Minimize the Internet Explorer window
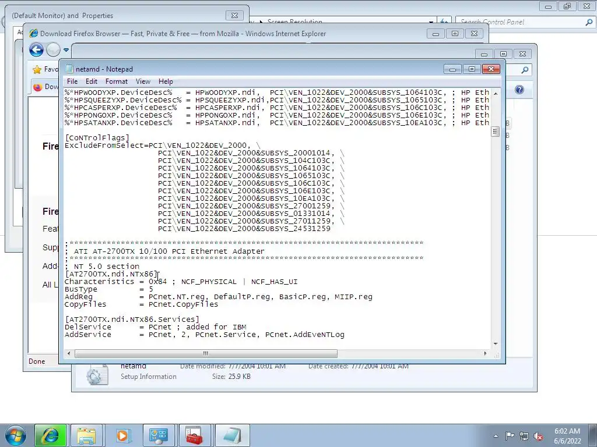Screen dimensions: 597x447 tap(436, 34)
